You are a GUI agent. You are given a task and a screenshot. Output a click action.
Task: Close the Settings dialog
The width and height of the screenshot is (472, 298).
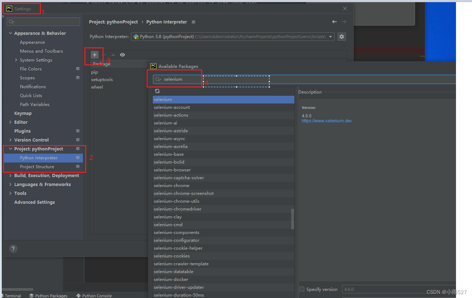(345, 9)
